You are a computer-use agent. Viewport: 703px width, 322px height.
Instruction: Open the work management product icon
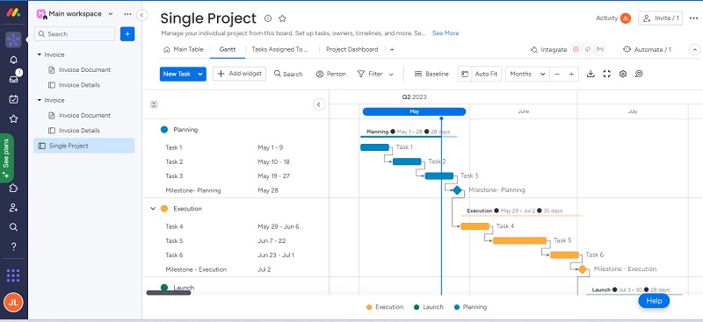point(13,39)
